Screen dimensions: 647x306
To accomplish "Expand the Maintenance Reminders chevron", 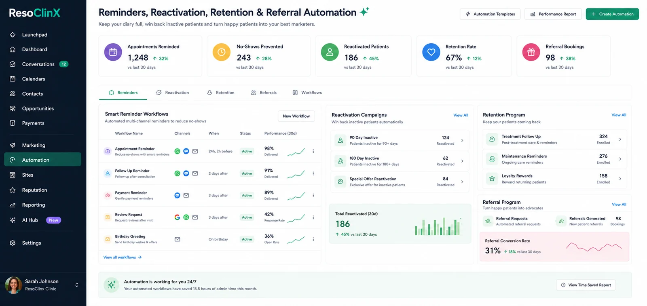I will [x=620, y=159].
